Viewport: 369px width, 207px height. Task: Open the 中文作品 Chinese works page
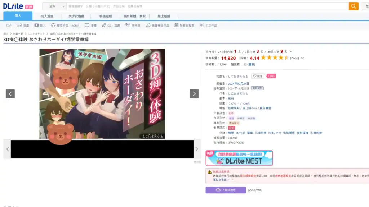tap(208, 26)
